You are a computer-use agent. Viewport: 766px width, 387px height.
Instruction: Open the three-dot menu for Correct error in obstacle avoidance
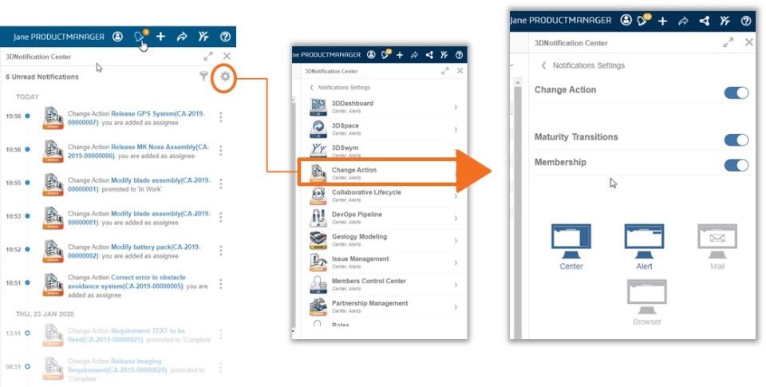(220, 284)
